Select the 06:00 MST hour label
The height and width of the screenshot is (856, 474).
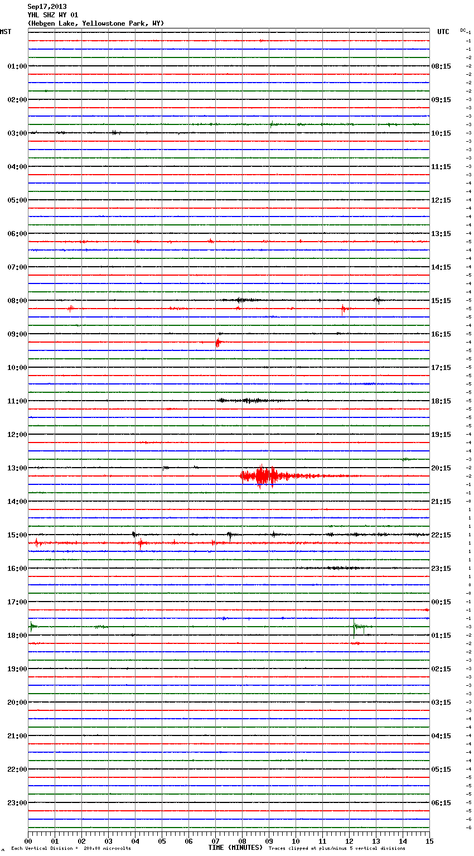pyautogui.click(x=17, y=234)
